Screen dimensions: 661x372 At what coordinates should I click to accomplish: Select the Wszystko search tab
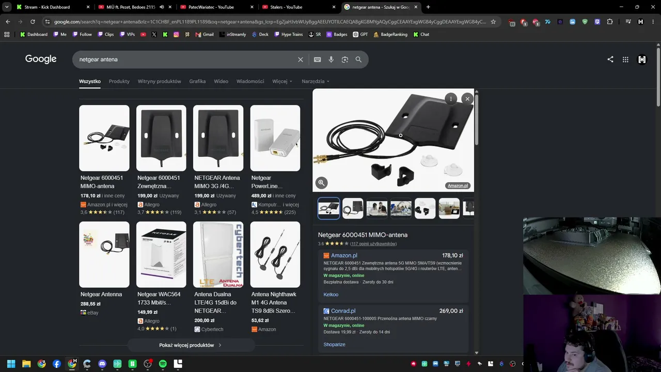click(90, 82)
